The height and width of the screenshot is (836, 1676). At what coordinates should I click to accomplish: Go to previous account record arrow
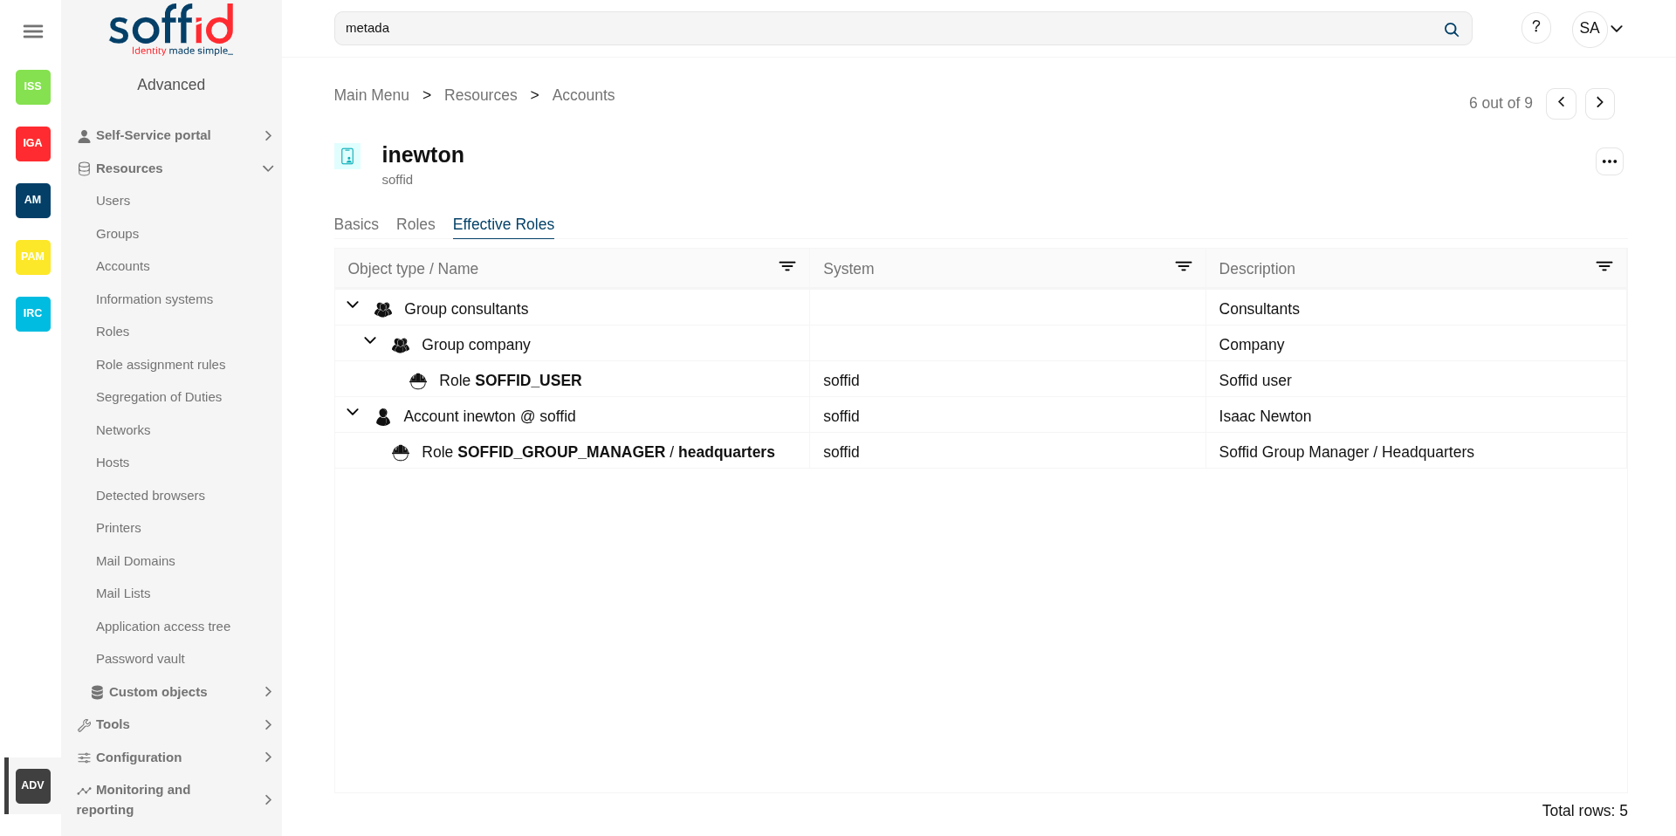coord(1561,103)
